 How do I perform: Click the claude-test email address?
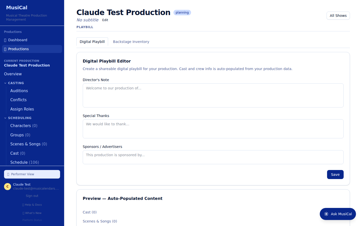point(36,189)
